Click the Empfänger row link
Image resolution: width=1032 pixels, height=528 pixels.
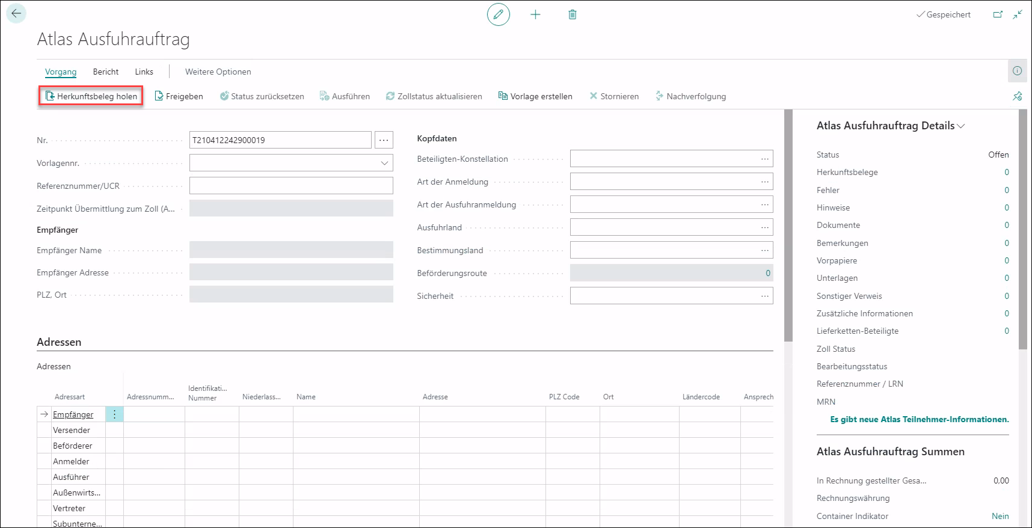pyautogui.click(x=73, y=414)
